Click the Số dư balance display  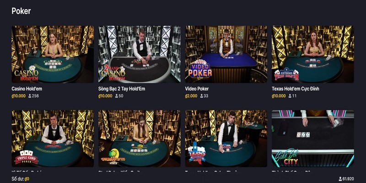(x=20, y=179)
